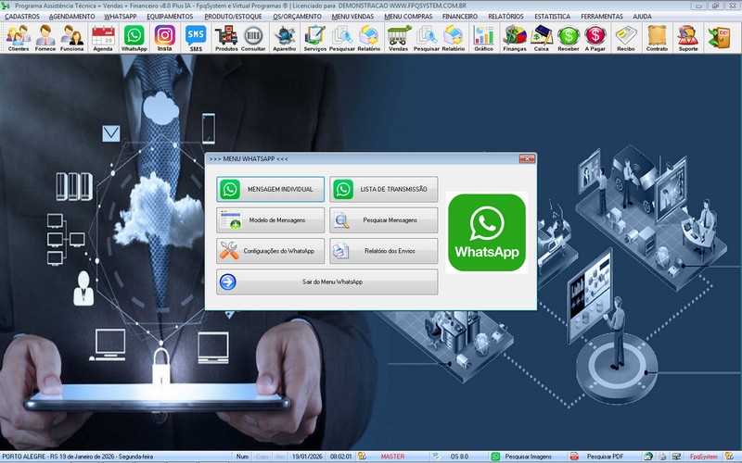Viewport: 742px width, 463px height.
Task: Click the LISTA DE TRANSMISSÃO button
Action: 384,189
